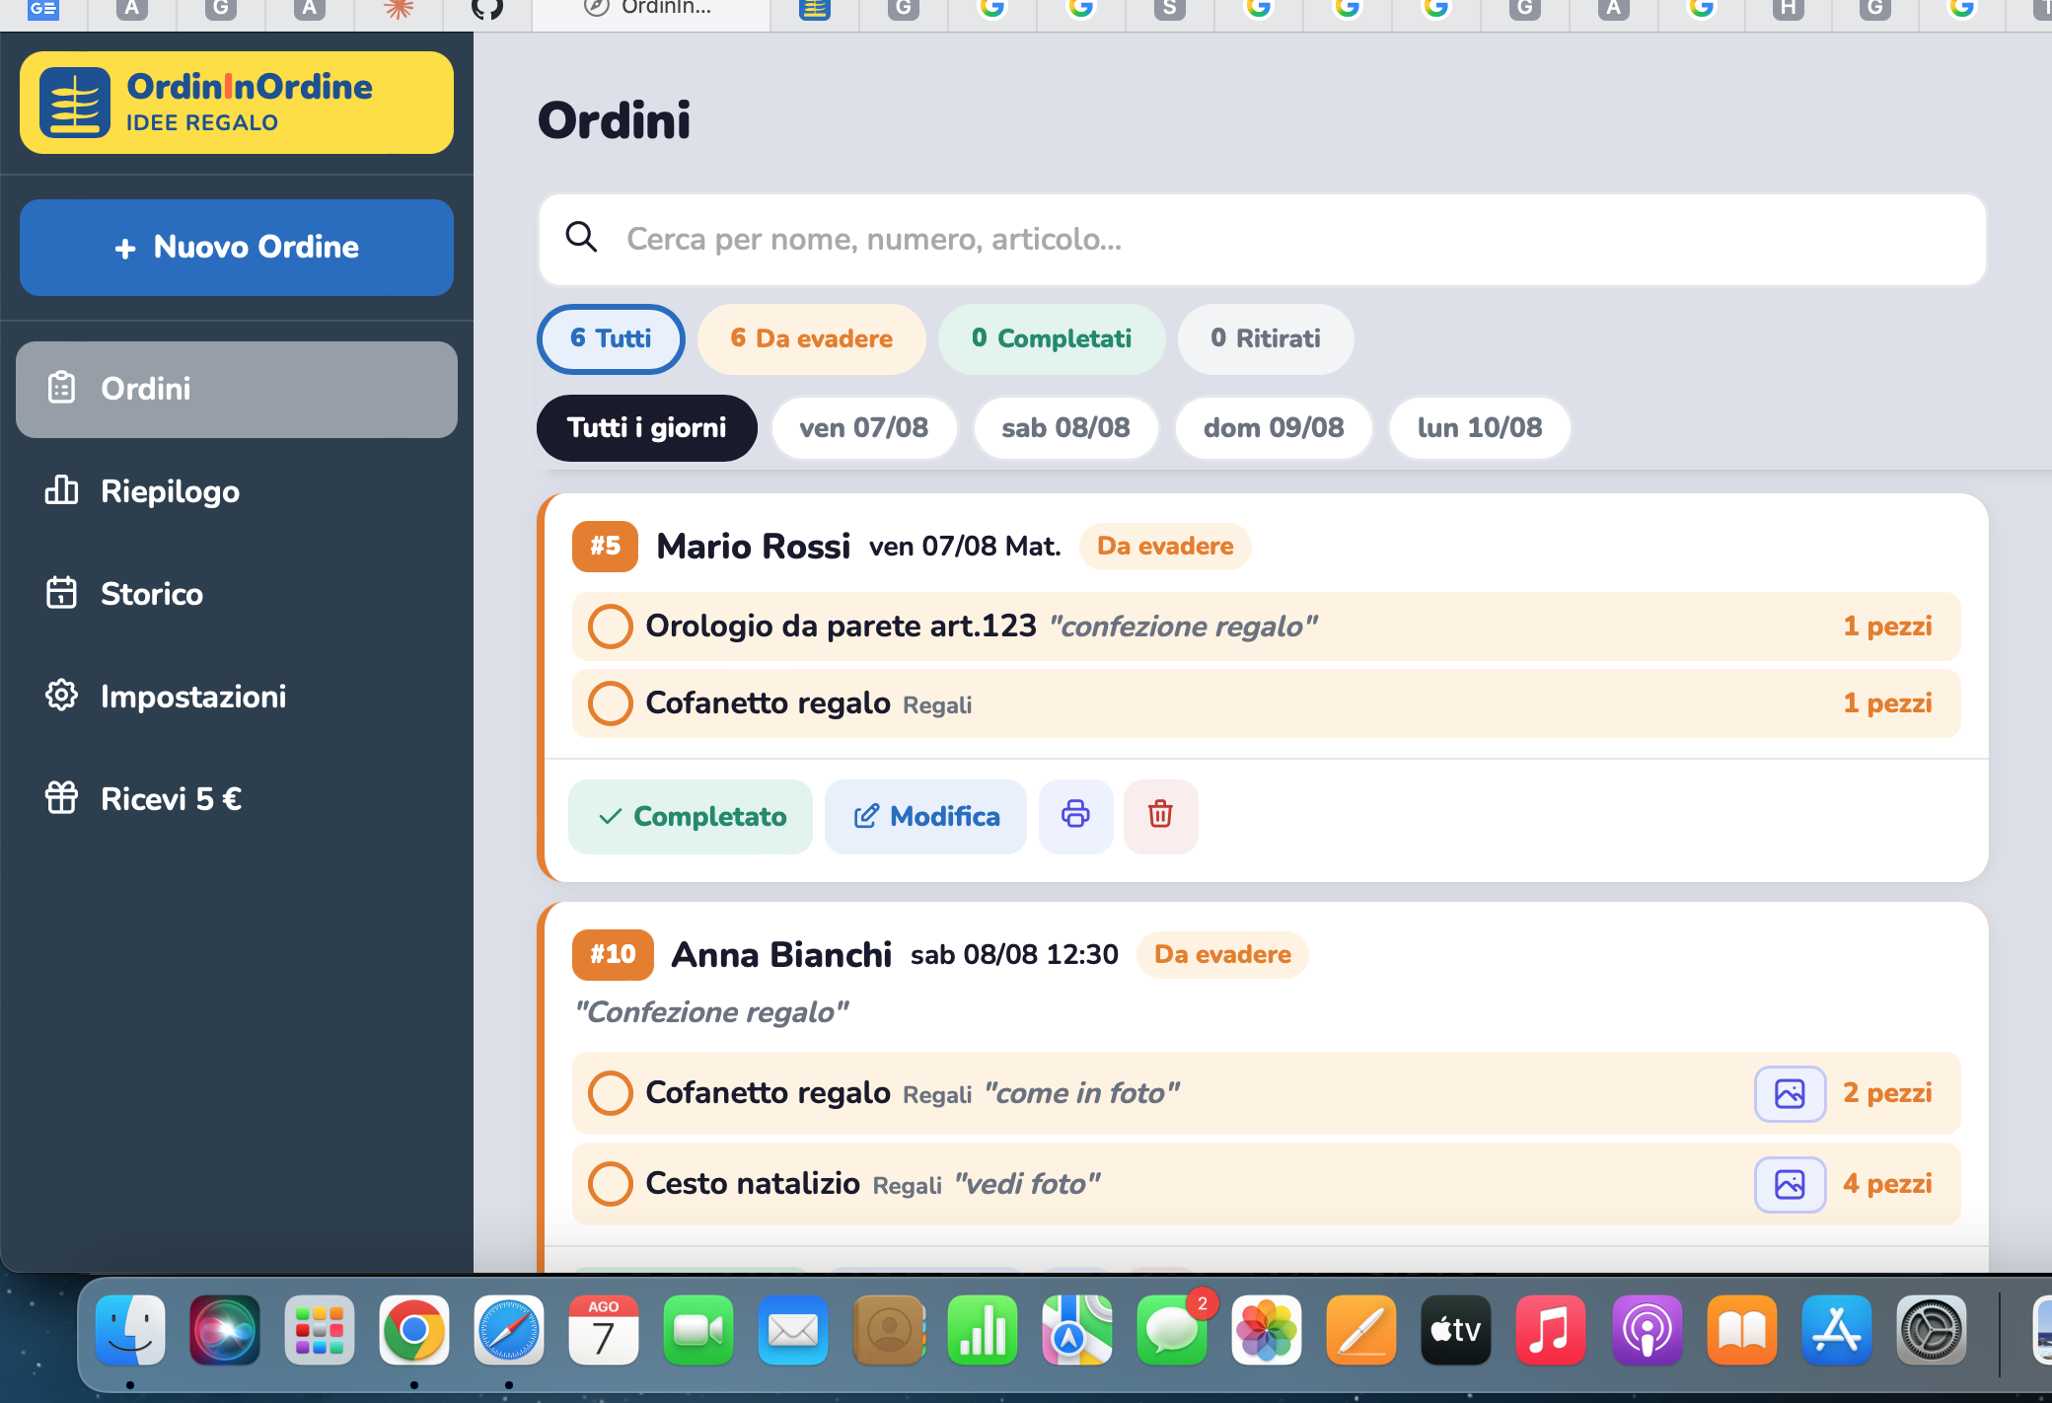Click the order note "Confezione regalo"
Screen dimensions: 2052x1403
[x=711, y=1012]
